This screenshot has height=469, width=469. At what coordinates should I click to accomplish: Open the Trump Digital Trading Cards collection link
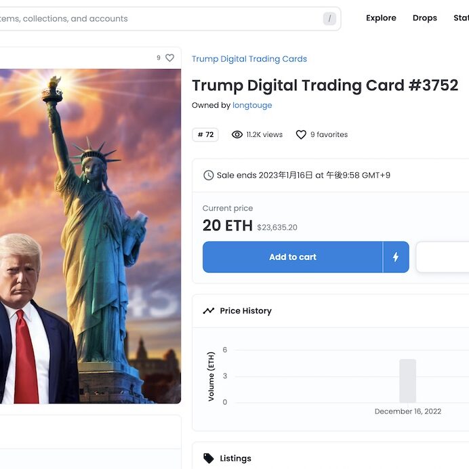tap(249, 59)
